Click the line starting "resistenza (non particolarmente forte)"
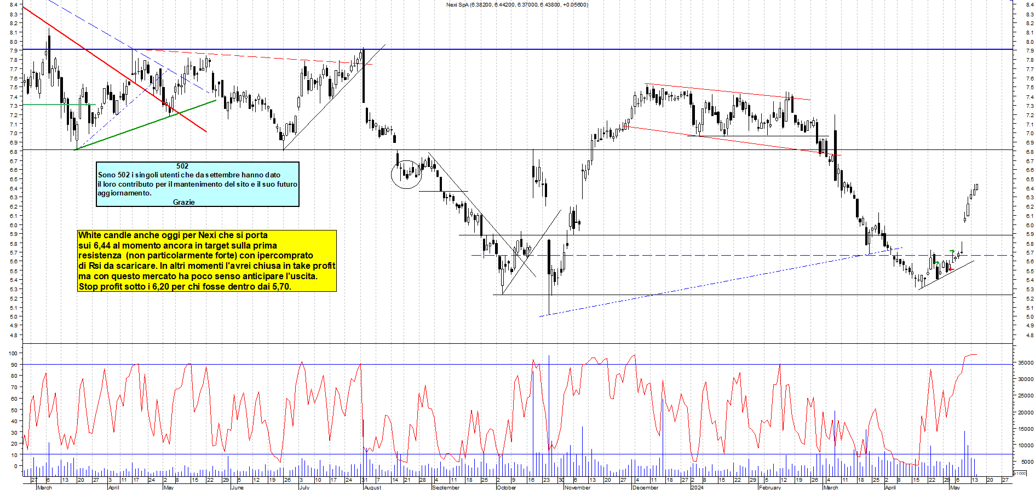The height and width of the screenshot is (490, 1035). tap(196, 256)
